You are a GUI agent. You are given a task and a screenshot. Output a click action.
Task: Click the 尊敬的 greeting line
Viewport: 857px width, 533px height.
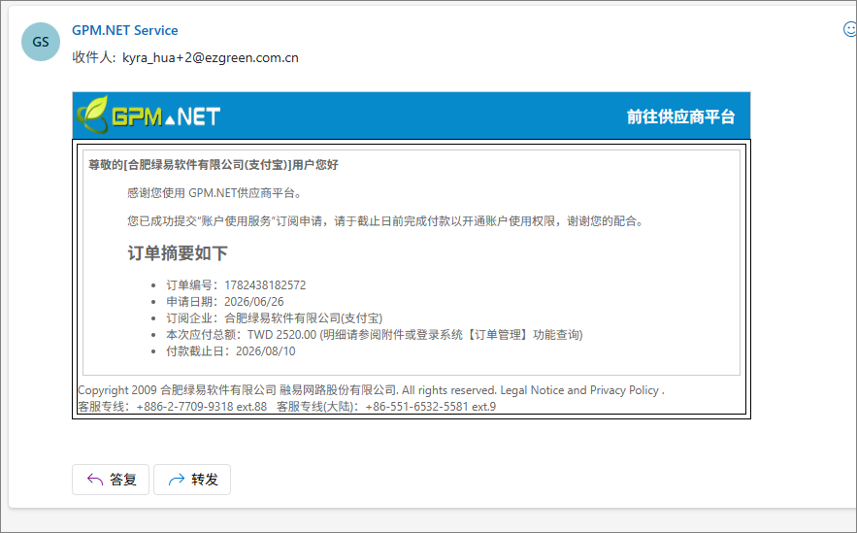tap(214, 164)
